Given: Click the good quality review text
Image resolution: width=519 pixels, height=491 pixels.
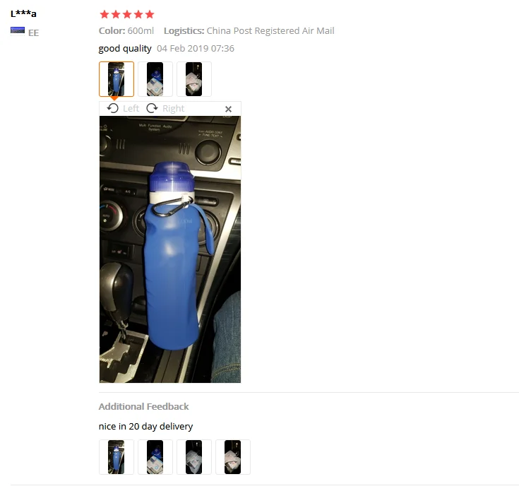Looking at the screenshot, I should pyautogui.click(x=125, y=49).
